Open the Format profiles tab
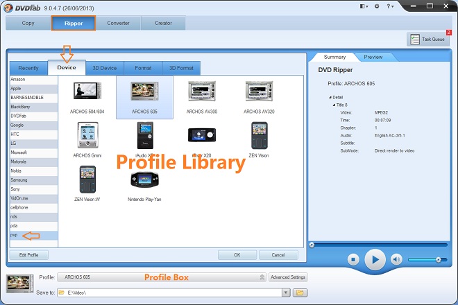The width and height of the screenshot is (458, 305). (x=143, y=68)
